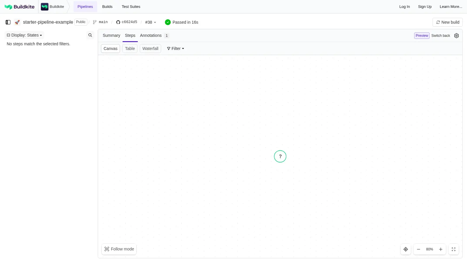467x263 pixels.
Task: Click Log In
Action: (x=405, y=7)
